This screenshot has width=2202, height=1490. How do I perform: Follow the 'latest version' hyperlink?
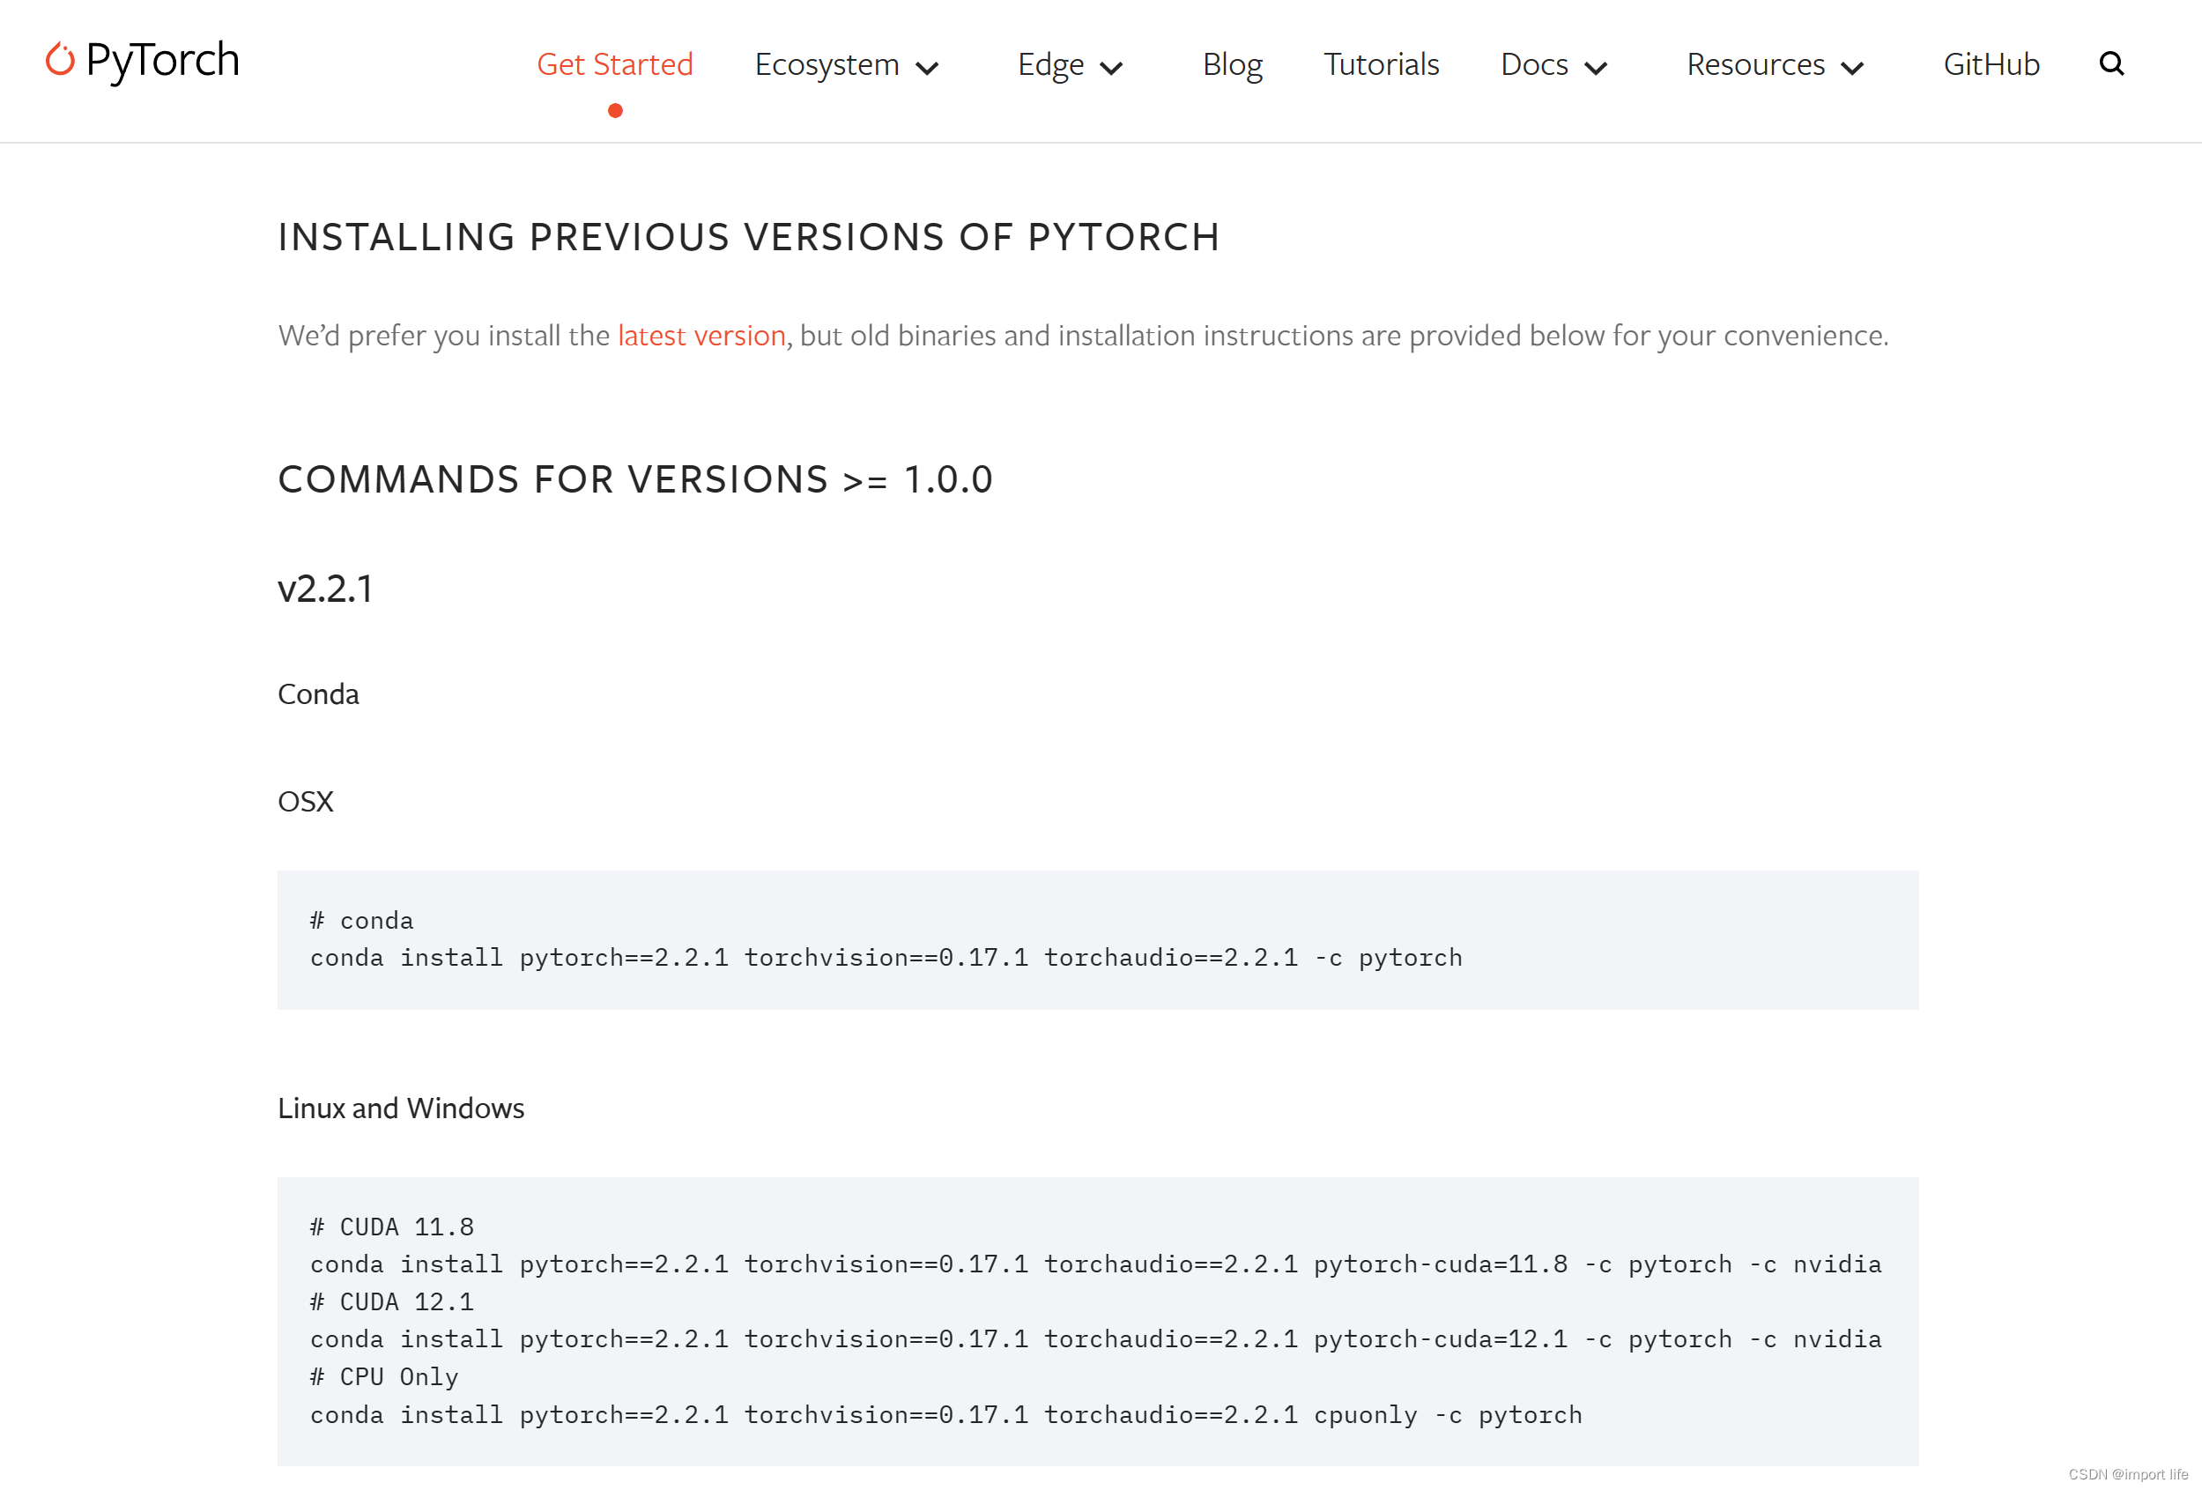(x=701, y=336)
